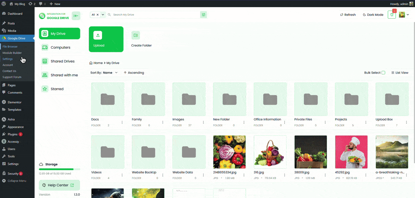This screenshot has height=198, width=415.
Task: Open the search filter options icon
Action: pyautogui.click(x=203, y=14)
